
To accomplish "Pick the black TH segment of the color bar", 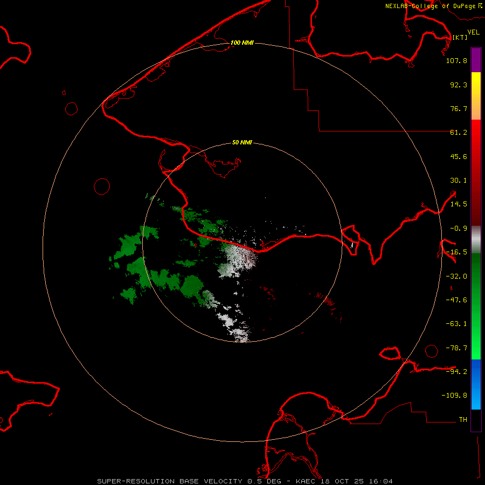I will pos(476,420).
